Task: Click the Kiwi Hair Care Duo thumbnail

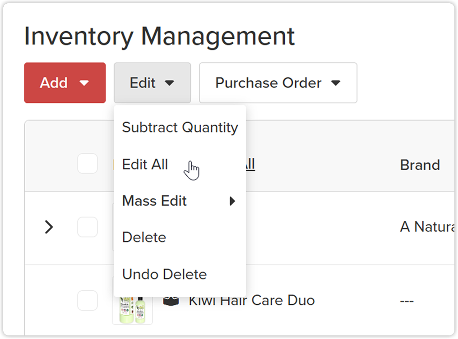Action: click(132, 310)
